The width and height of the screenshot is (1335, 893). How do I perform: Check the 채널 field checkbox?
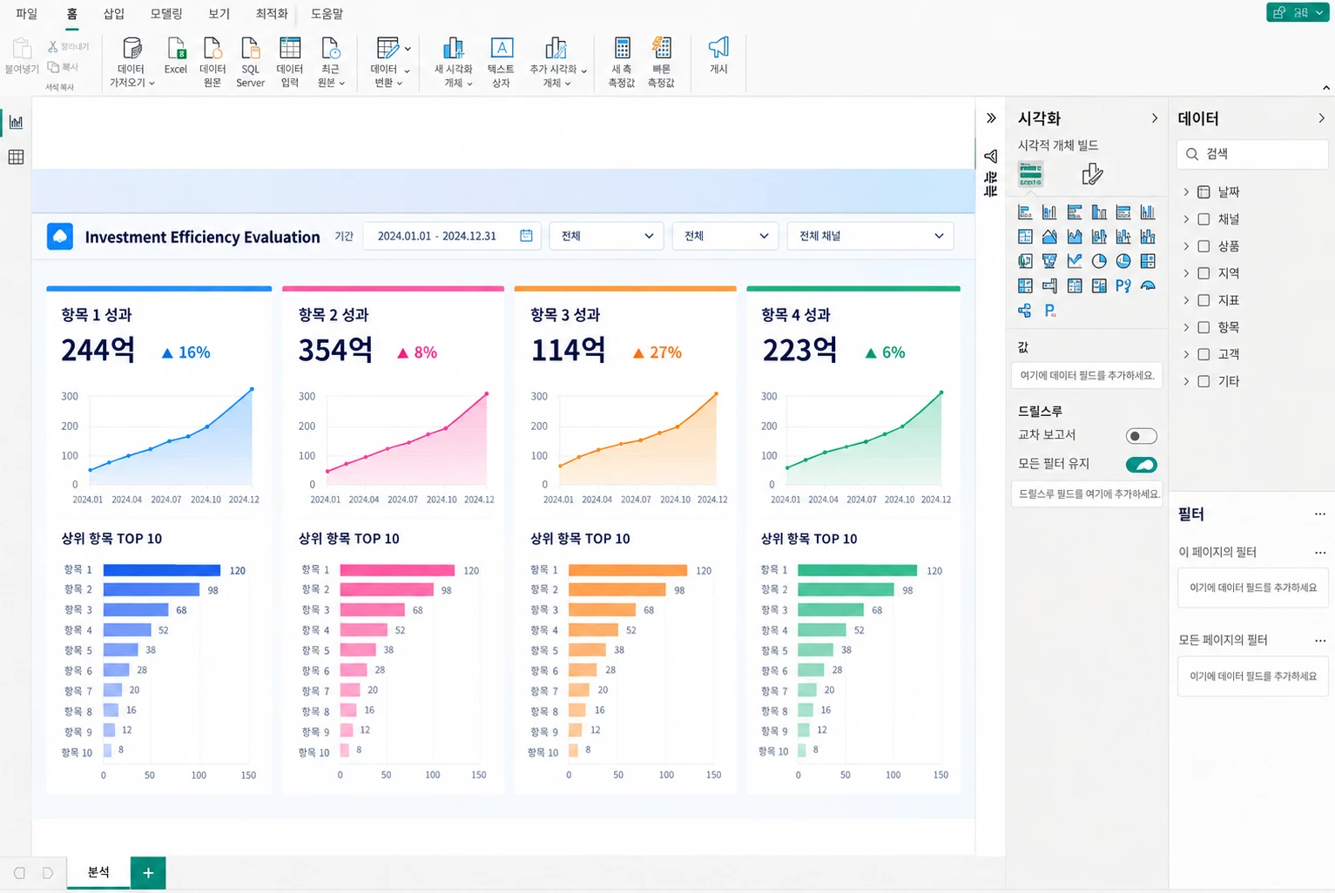(1204, 219)
